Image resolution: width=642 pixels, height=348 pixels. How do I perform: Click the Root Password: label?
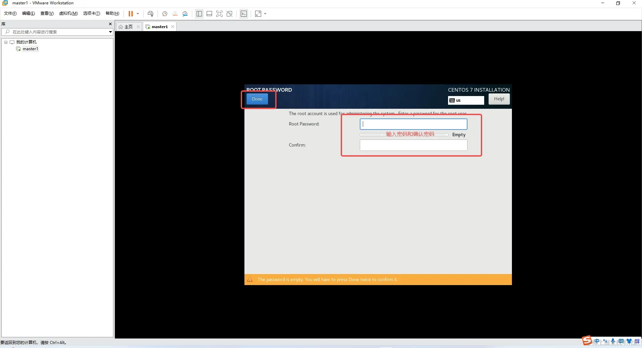point(304,124)
